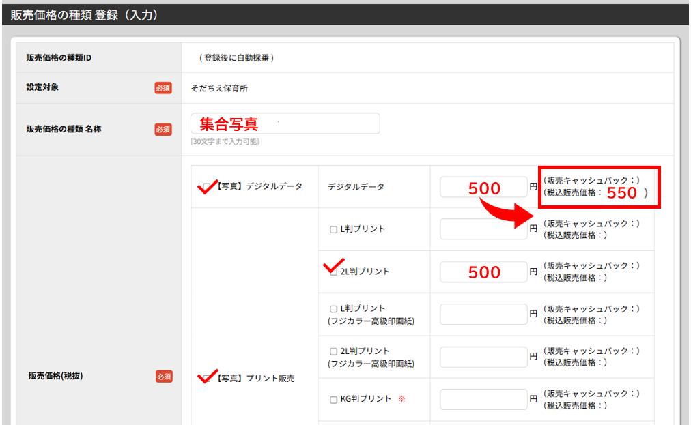Click 必須 badge beside 販売価格の種類 名称
This screenshot has width=691, height=425.
point(163,130)
